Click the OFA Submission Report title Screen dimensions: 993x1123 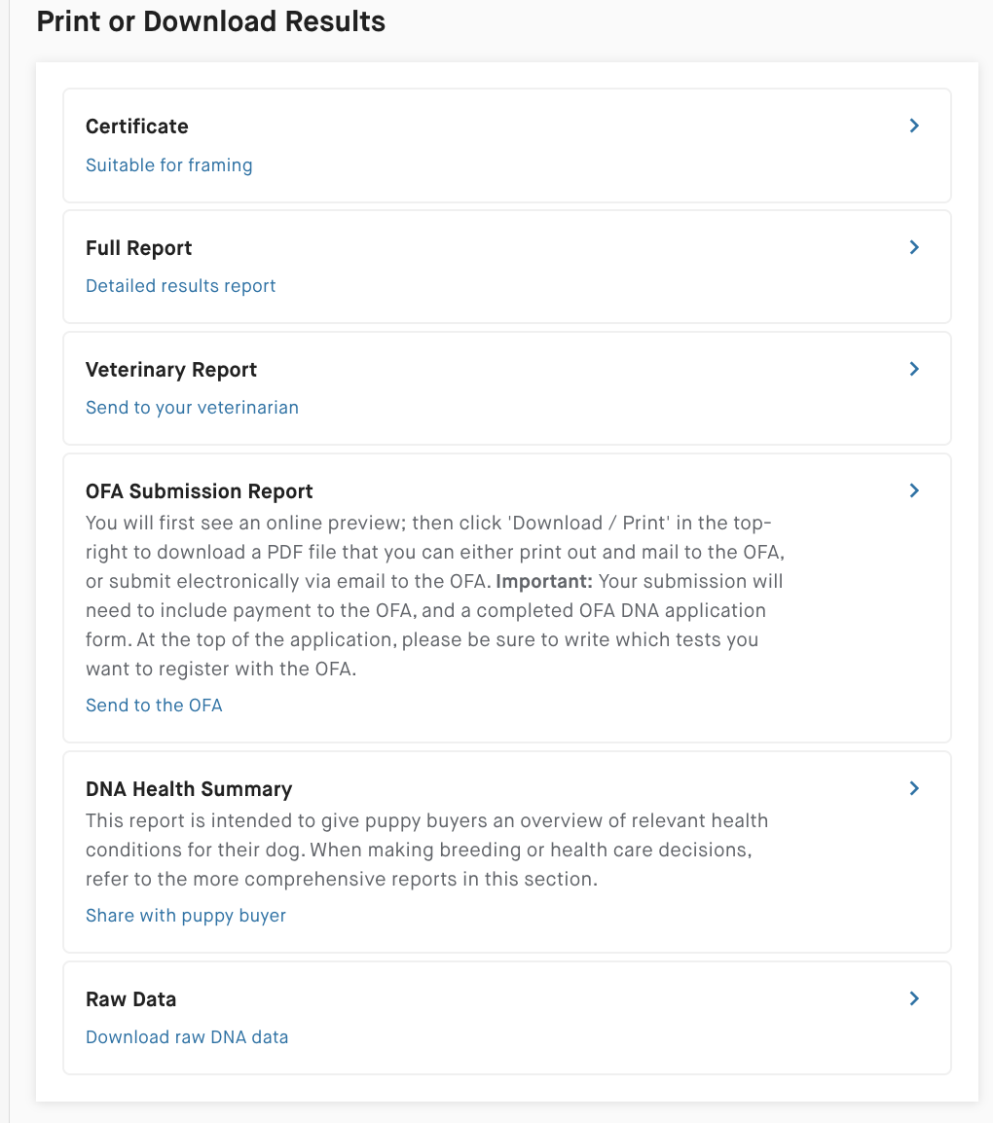pyautogui.click(x=200, y=491)
